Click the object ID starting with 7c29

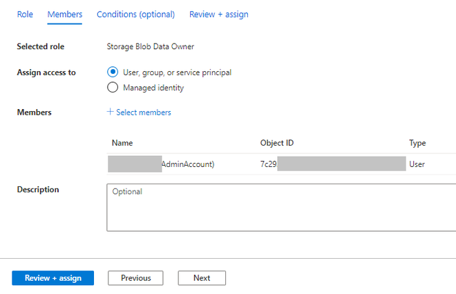(x=269, y=164)
